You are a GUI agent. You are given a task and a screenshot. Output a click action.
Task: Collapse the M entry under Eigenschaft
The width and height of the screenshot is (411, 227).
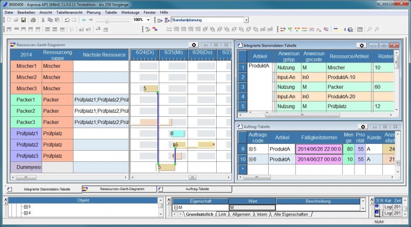click(x=175, y=207)
